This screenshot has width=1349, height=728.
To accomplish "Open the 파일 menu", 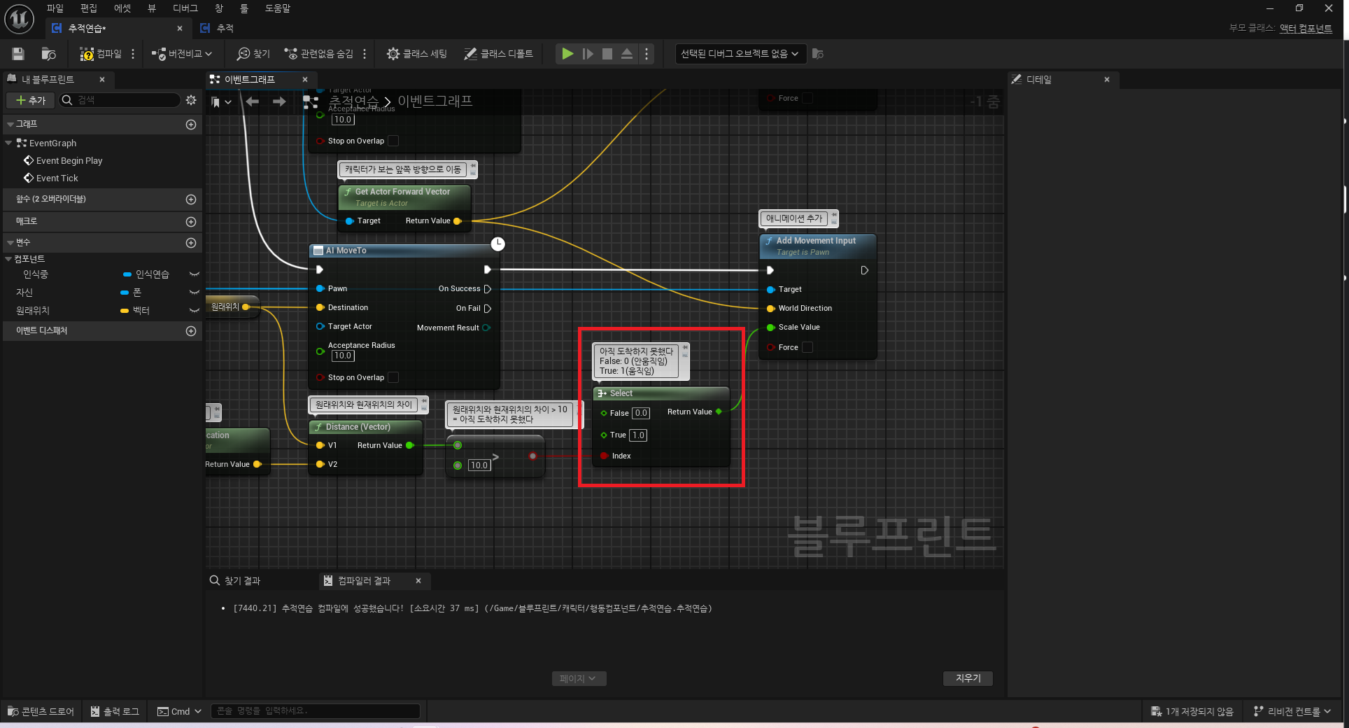I will click(55, 8).
